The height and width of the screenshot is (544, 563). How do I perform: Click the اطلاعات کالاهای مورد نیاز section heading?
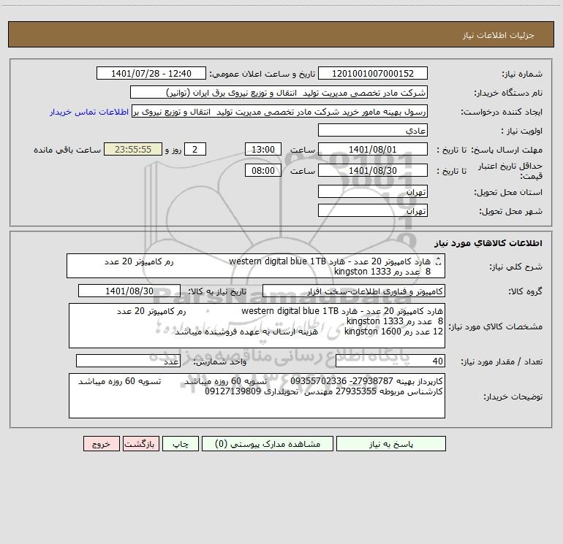click(488, 243)
